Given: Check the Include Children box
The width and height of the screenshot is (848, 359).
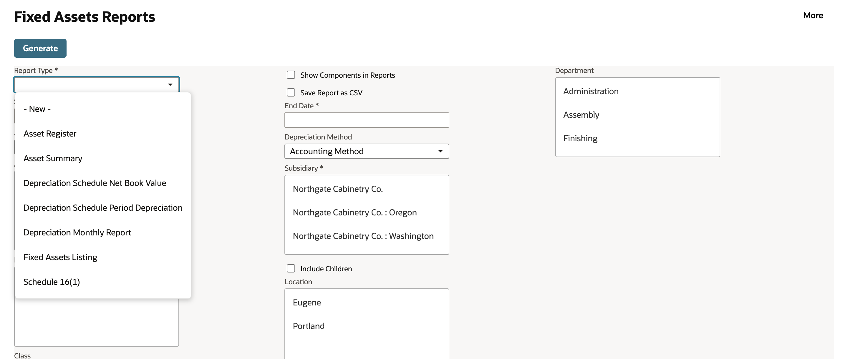Looking at the screenshot, I should pyautogui.click(x=291, y=268).
